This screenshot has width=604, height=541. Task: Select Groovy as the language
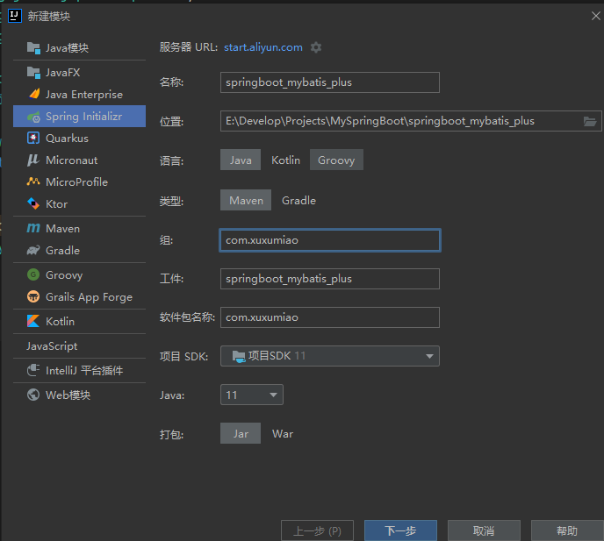tap(336, 160)
